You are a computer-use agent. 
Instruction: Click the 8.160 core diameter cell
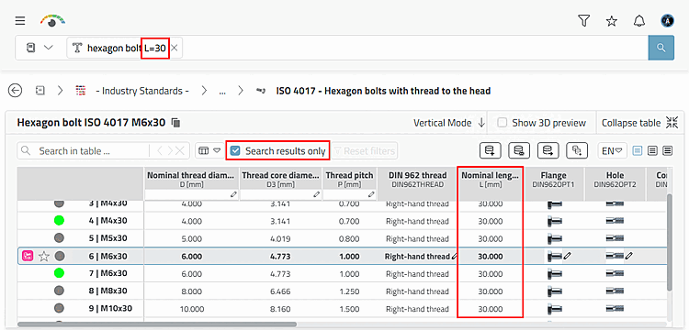(280, 309)
